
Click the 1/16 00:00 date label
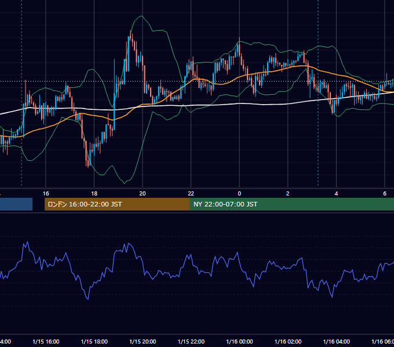pos(239,341)
